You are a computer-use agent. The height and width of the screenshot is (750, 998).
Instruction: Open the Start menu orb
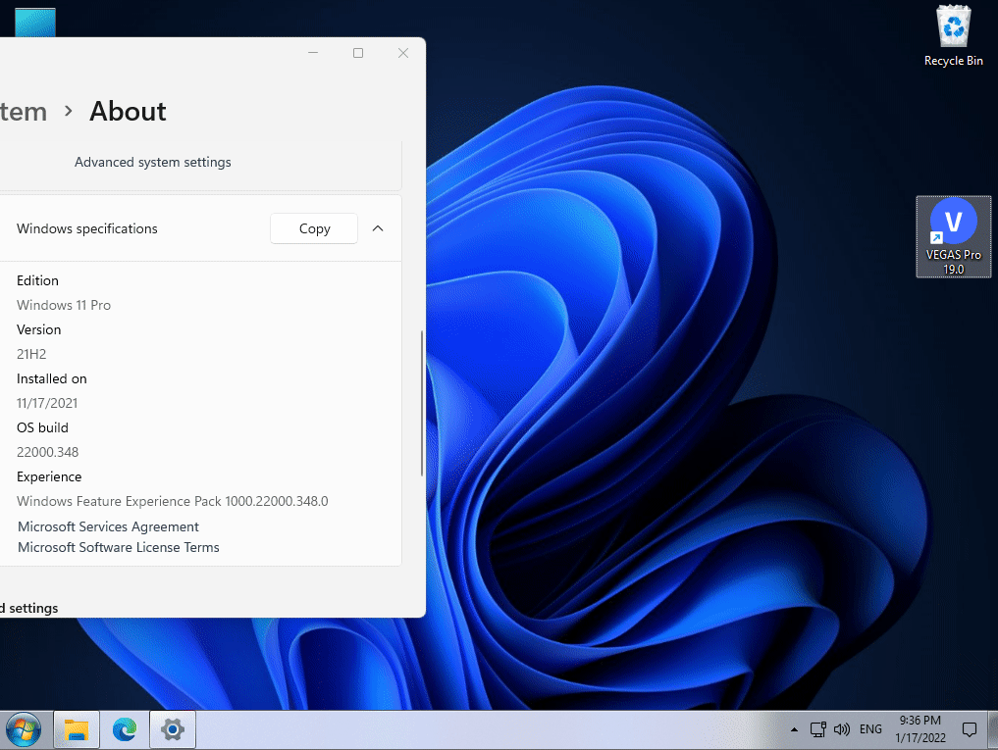click(x=24, y=729)
